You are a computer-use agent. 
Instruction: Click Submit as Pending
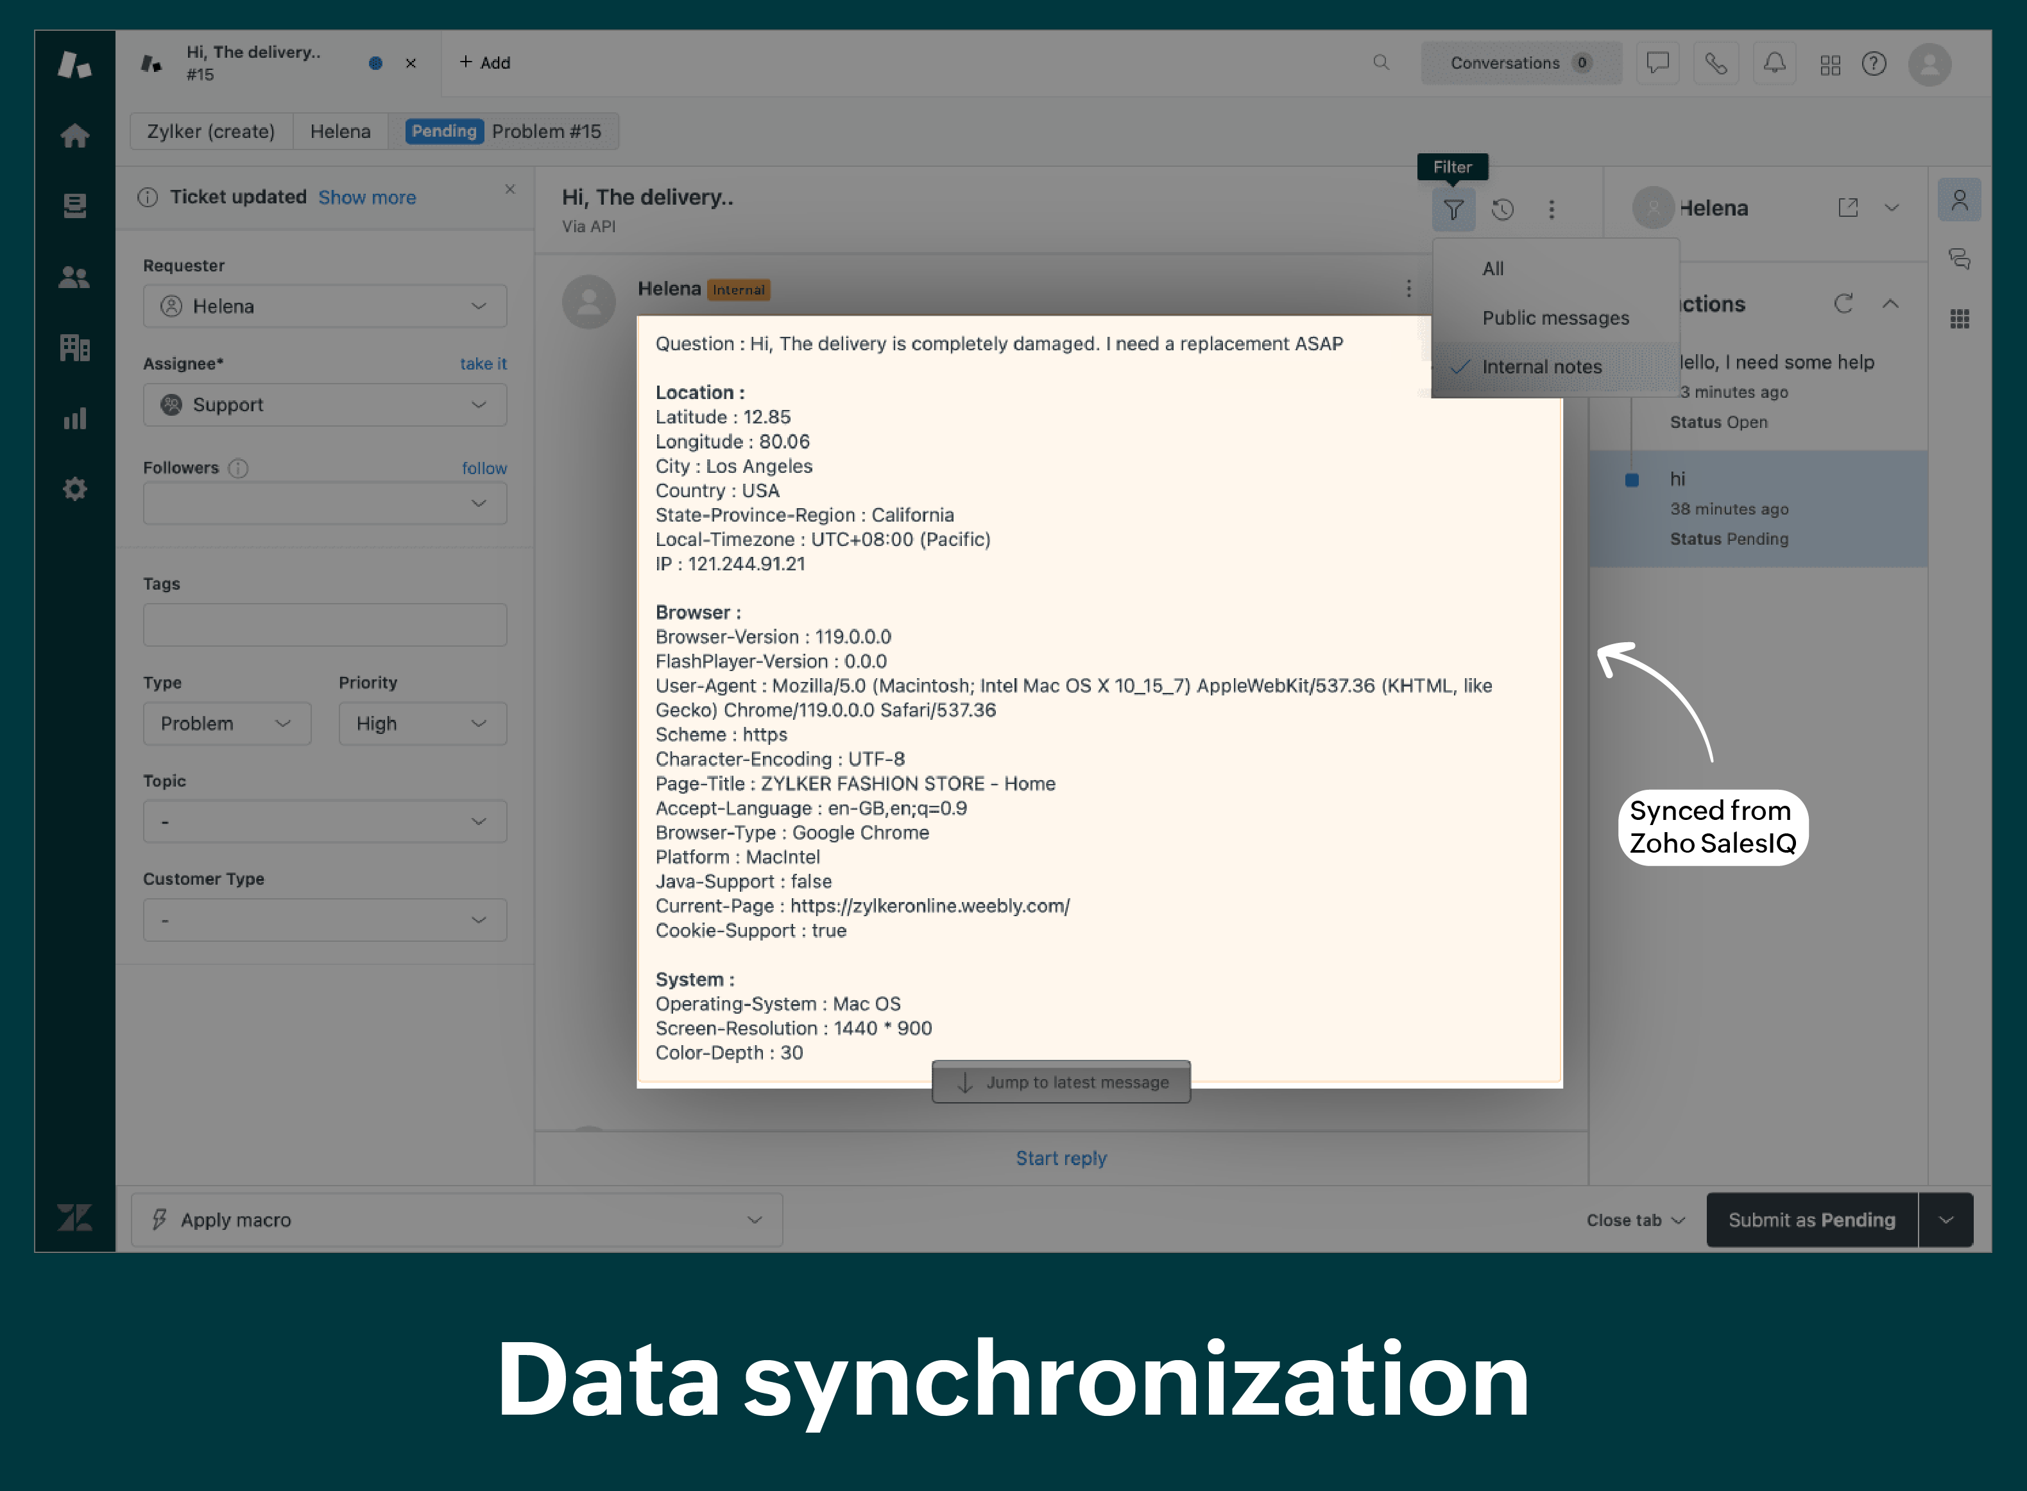coord(1811,1220)
